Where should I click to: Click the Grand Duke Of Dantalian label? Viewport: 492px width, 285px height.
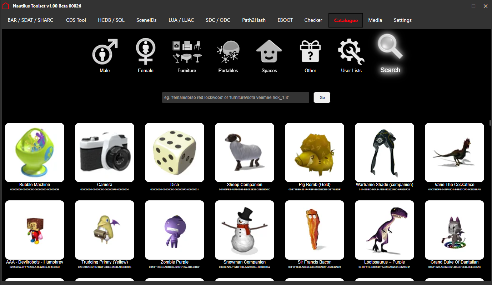(x=455, y=262)
